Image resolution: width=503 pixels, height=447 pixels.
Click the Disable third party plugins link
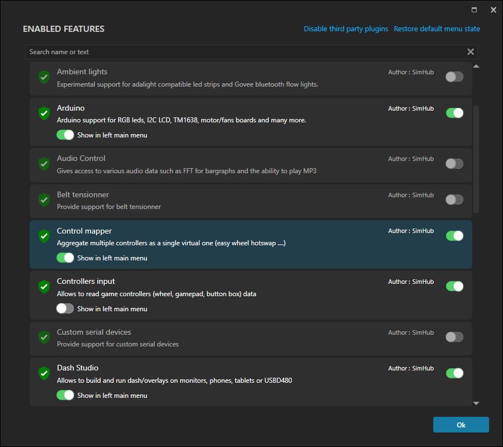coord(346,29)
